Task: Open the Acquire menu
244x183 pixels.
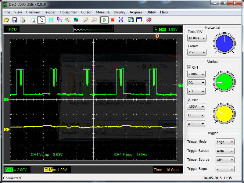Action: point(136,12)
